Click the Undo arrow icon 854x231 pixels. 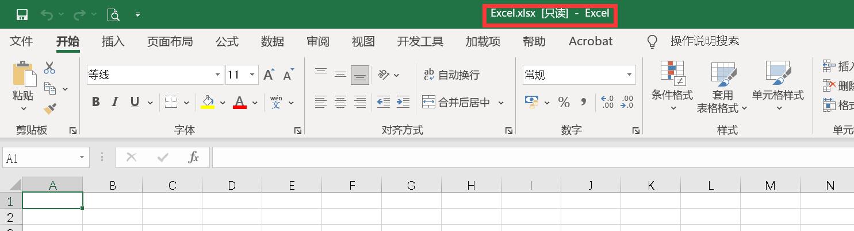pyautogui.click(x=47, y=14)
